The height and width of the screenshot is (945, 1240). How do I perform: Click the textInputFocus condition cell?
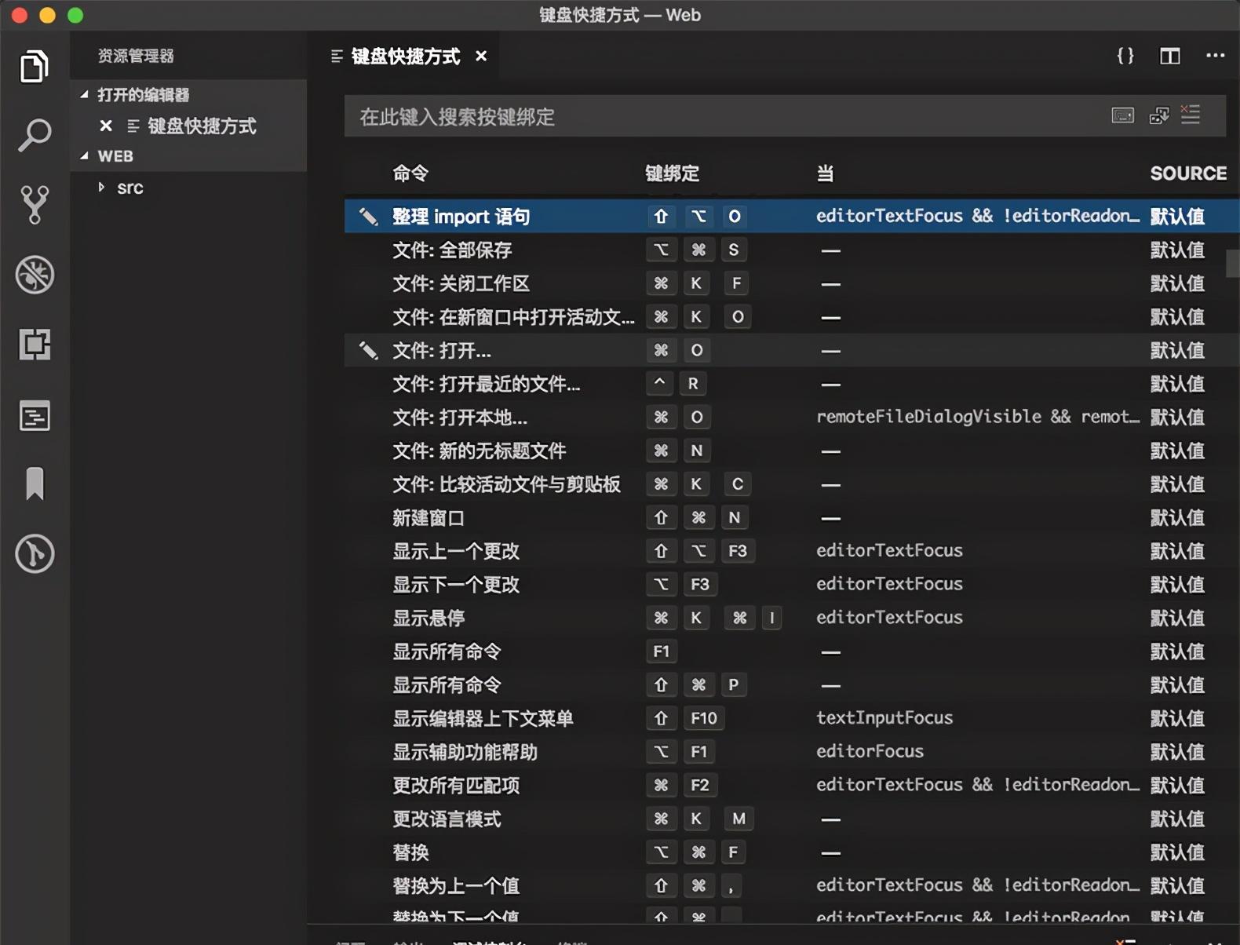pyautogui.click(x=884, y=718)
